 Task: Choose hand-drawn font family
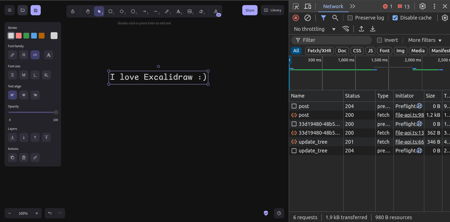point(12,55)
